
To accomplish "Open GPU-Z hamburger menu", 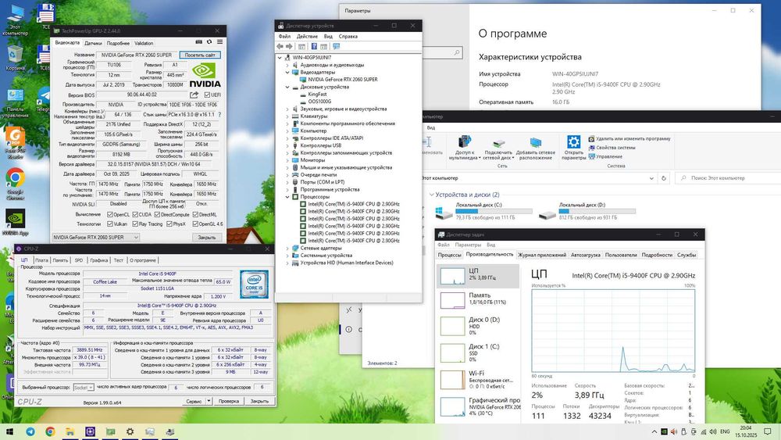I will tap(219, 42).
